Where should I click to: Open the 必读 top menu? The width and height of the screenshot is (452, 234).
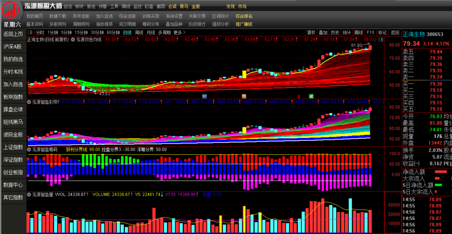pos(172,7)
